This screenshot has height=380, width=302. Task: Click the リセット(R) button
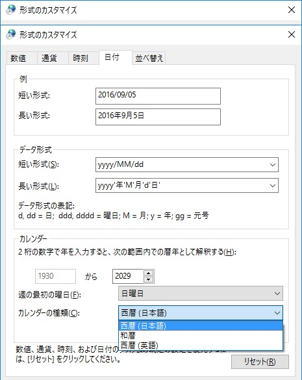[260, 362]
